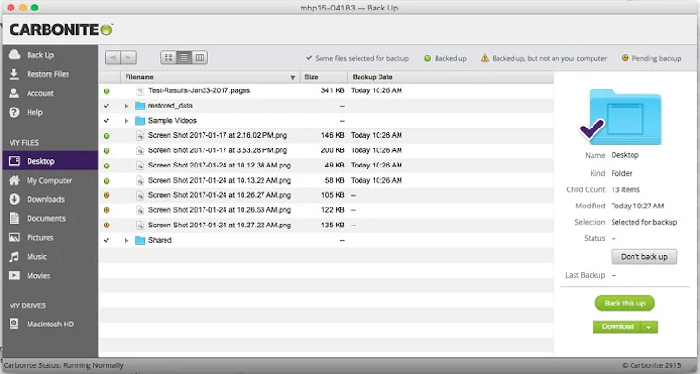Sort by the Backup Date column header
This screenshot has height=374, width=700.
450,77
